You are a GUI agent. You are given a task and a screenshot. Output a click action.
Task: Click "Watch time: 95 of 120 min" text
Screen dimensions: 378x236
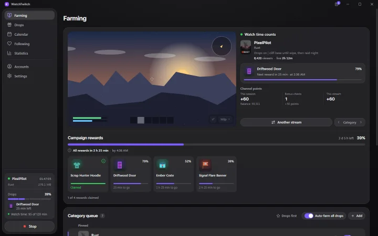coord(29,214)
